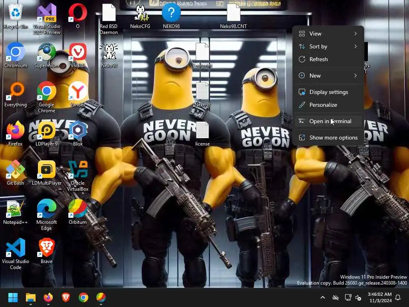This screenshot has height=307, width=409.
Task: Switch to Orbitum on the taskbar
Action: (101, 297)
